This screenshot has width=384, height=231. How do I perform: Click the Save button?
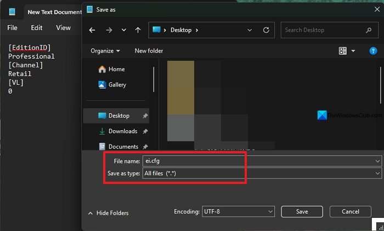pos(302,211)
